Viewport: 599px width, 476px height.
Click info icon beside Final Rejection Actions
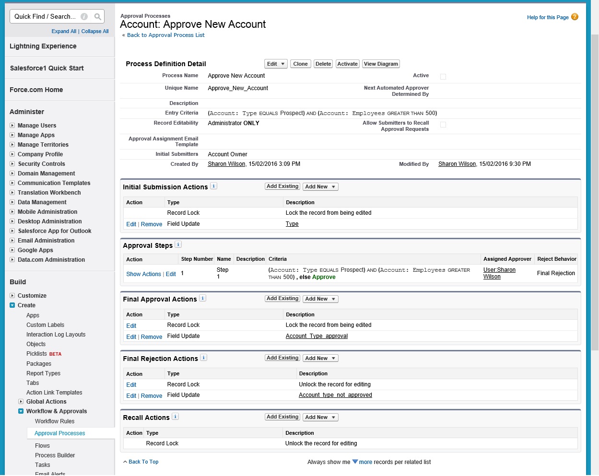click(x=203, y=358)
